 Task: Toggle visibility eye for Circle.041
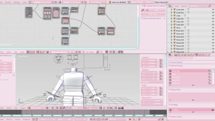[213, 13]
